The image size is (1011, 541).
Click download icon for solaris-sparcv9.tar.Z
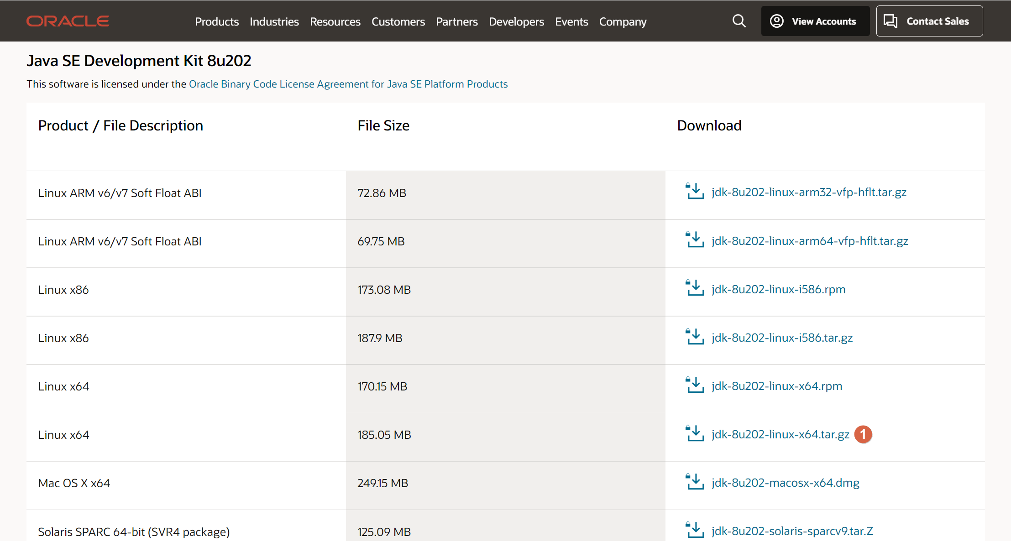click(695, 531)
